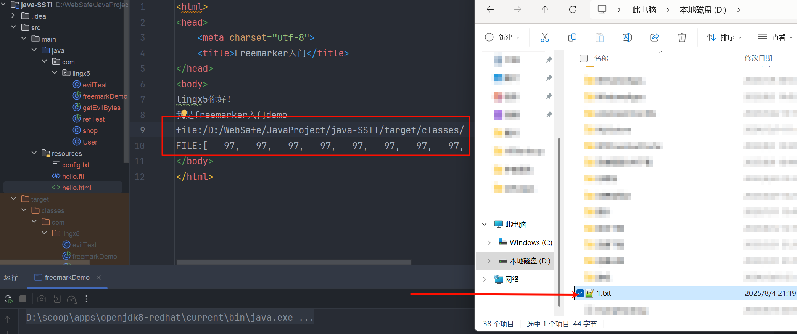Viewport: 797px width, 334px height.
Task: Close the freemarkDemo run tab
Action: (99, 278)
